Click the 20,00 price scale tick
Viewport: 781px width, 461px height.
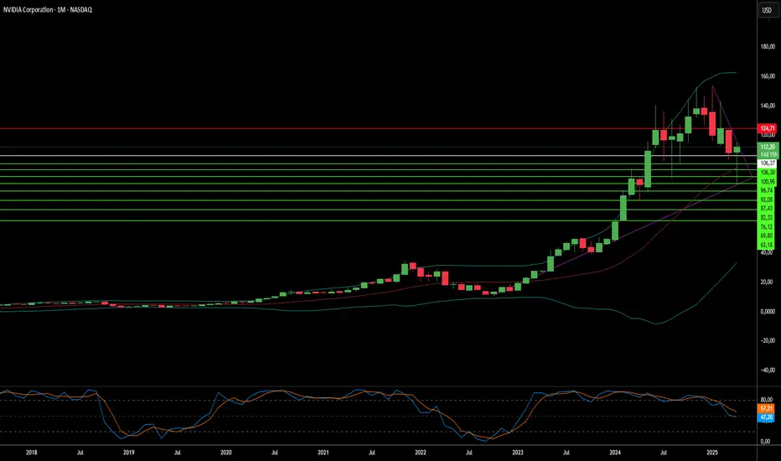[768, 282]
